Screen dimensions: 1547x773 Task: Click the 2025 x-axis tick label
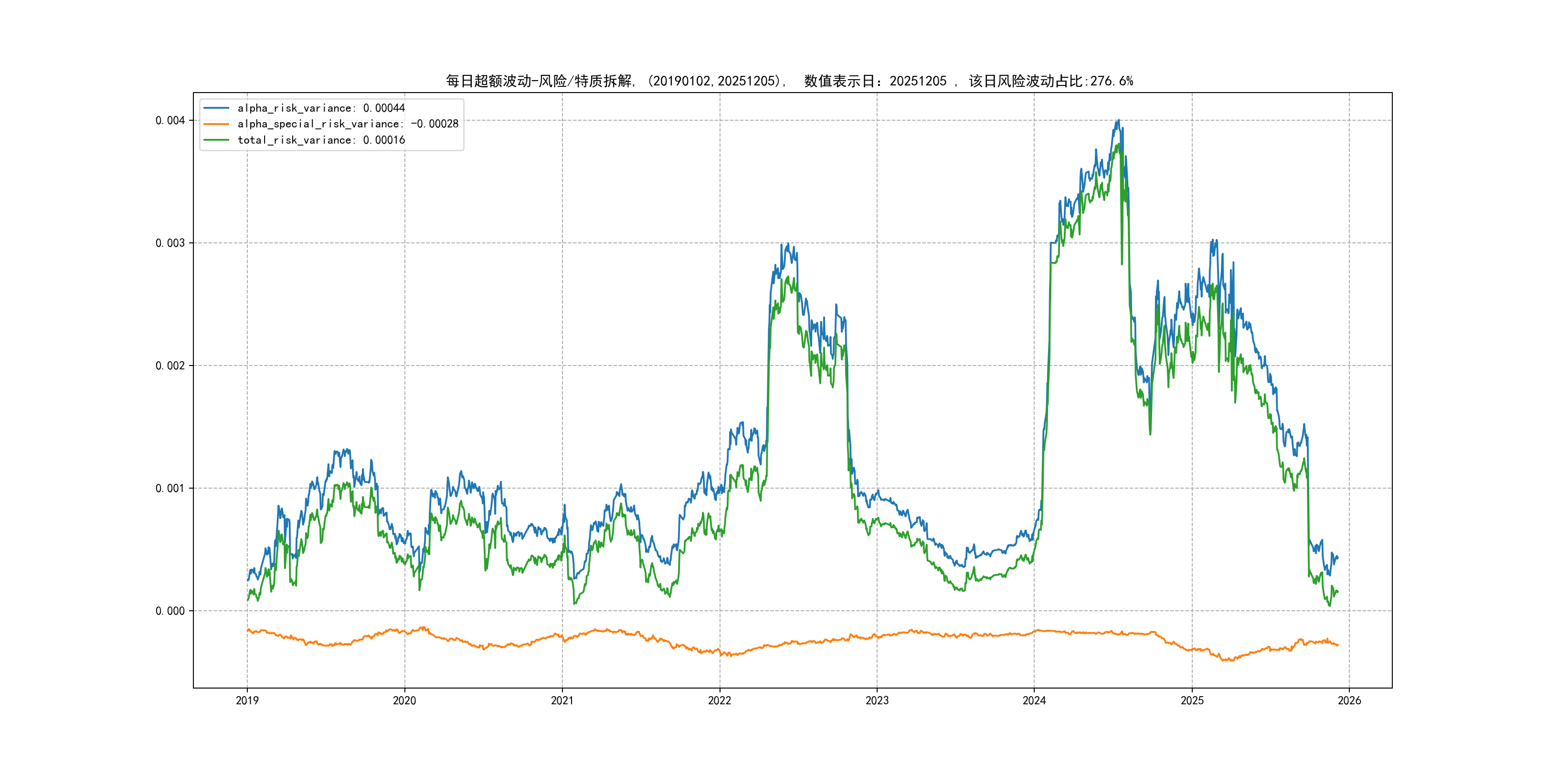(1192, 700)
